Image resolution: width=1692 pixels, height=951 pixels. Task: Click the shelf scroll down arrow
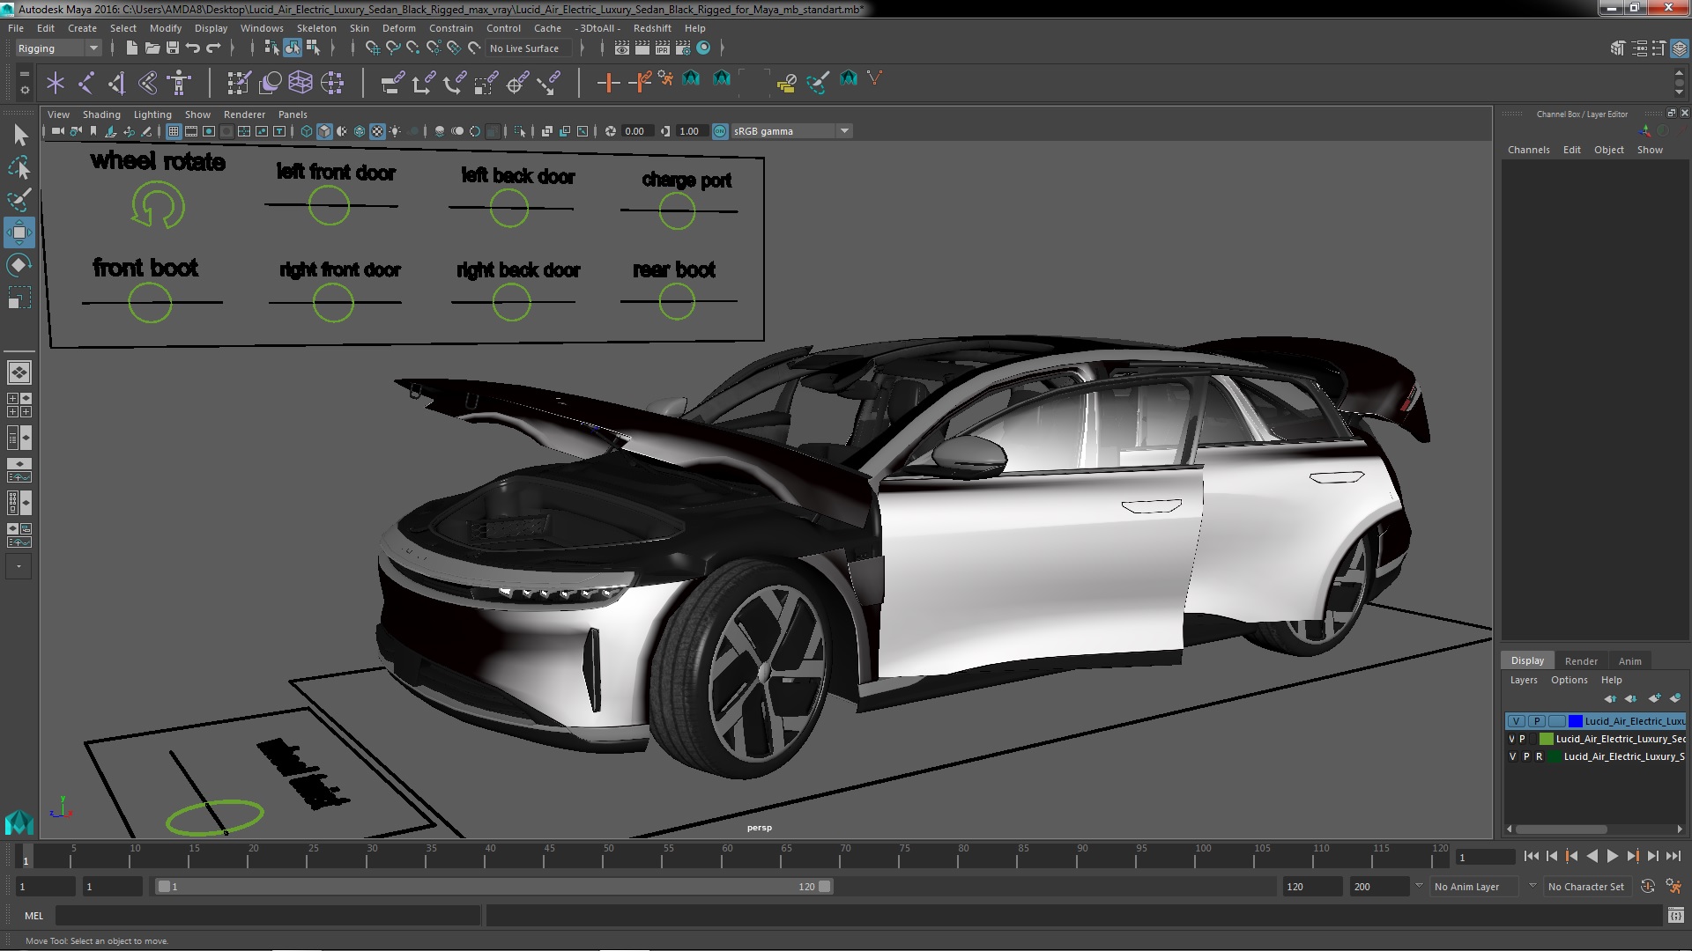click(x=1679, y=92)
